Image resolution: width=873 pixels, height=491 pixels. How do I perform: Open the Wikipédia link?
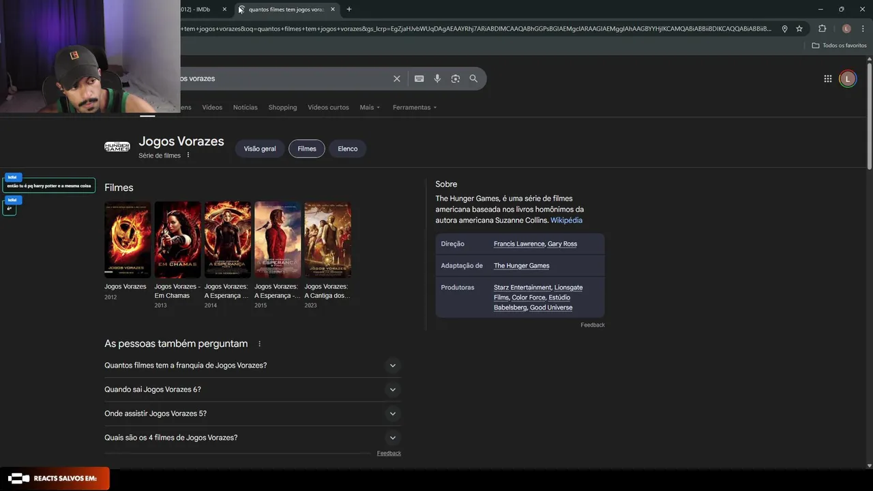pos(566,220)
